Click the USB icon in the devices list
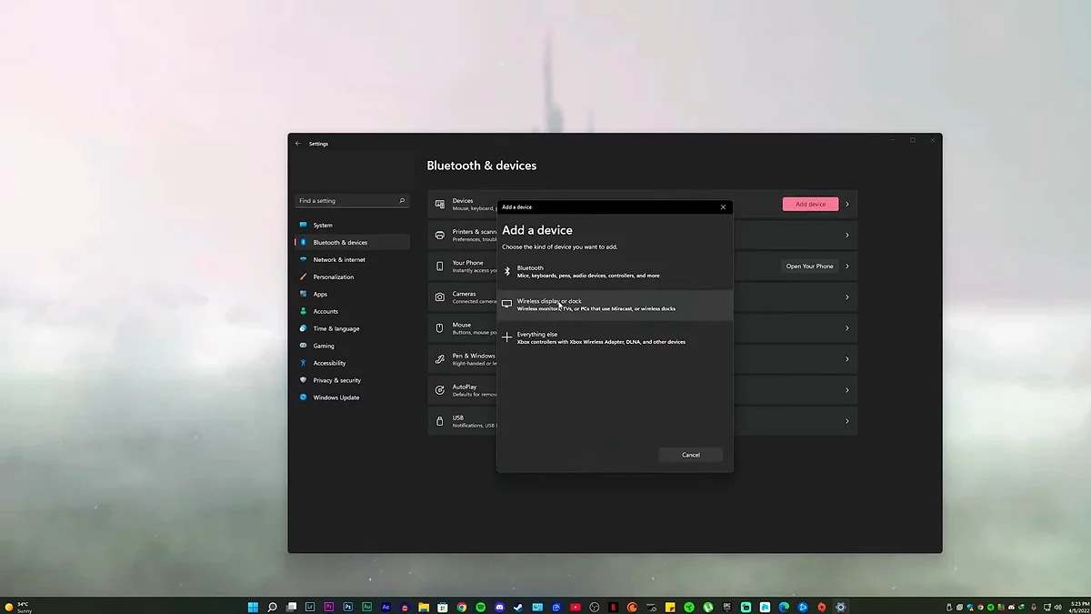1091x614 pixels. coord(440,421)
